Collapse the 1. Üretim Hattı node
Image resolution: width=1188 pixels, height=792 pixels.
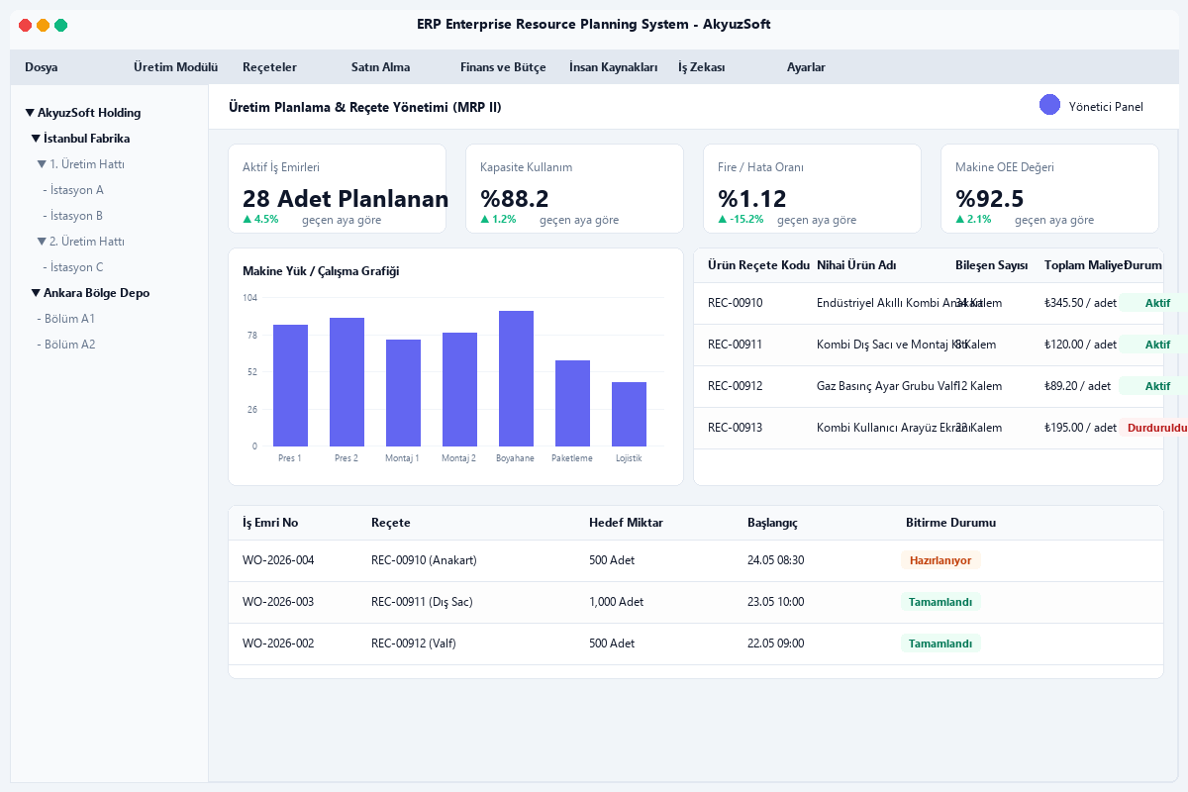coord(42,164)
